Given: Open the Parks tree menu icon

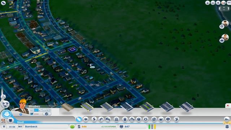Looking at the screenshot, I should pos(168,119).
